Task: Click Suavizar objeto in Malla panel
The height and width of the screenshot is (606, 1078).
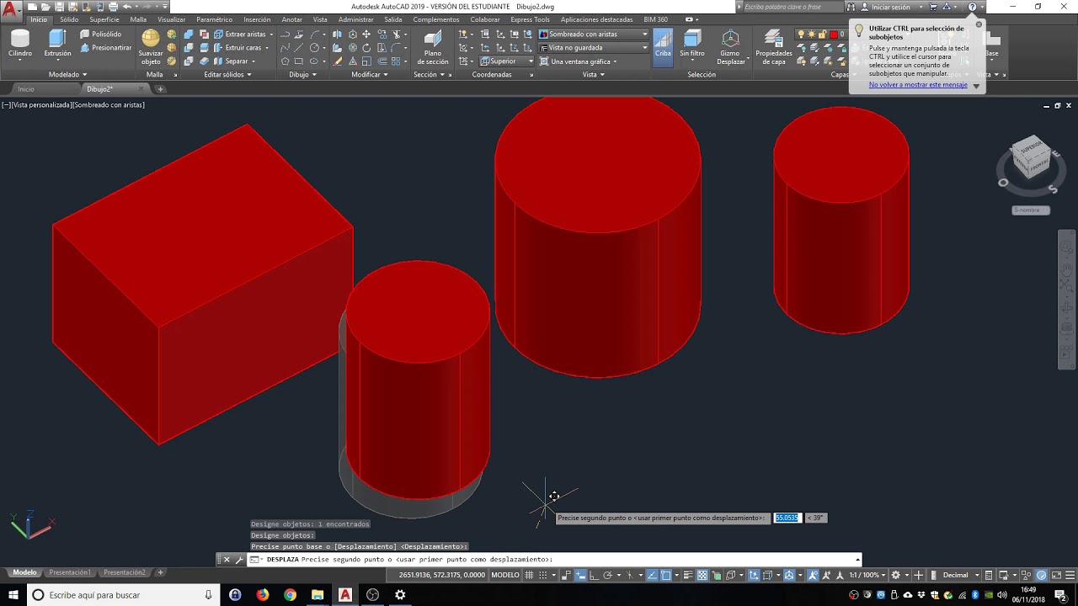Action: point(151,47)
